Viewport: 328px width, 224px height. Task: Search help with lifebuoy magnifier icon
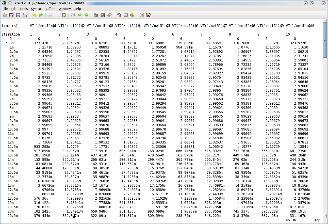[149, 15]
